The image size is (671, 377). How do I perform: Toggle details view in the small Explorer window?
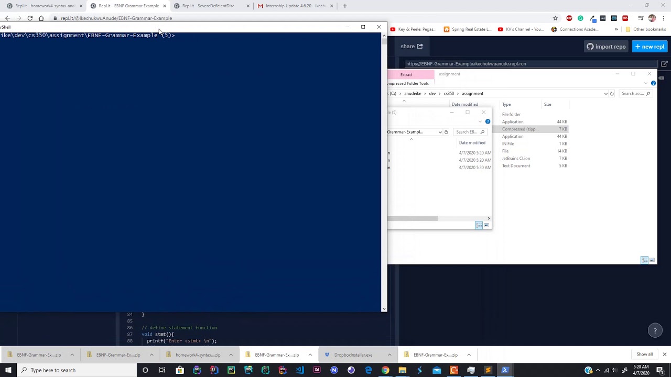479,225
